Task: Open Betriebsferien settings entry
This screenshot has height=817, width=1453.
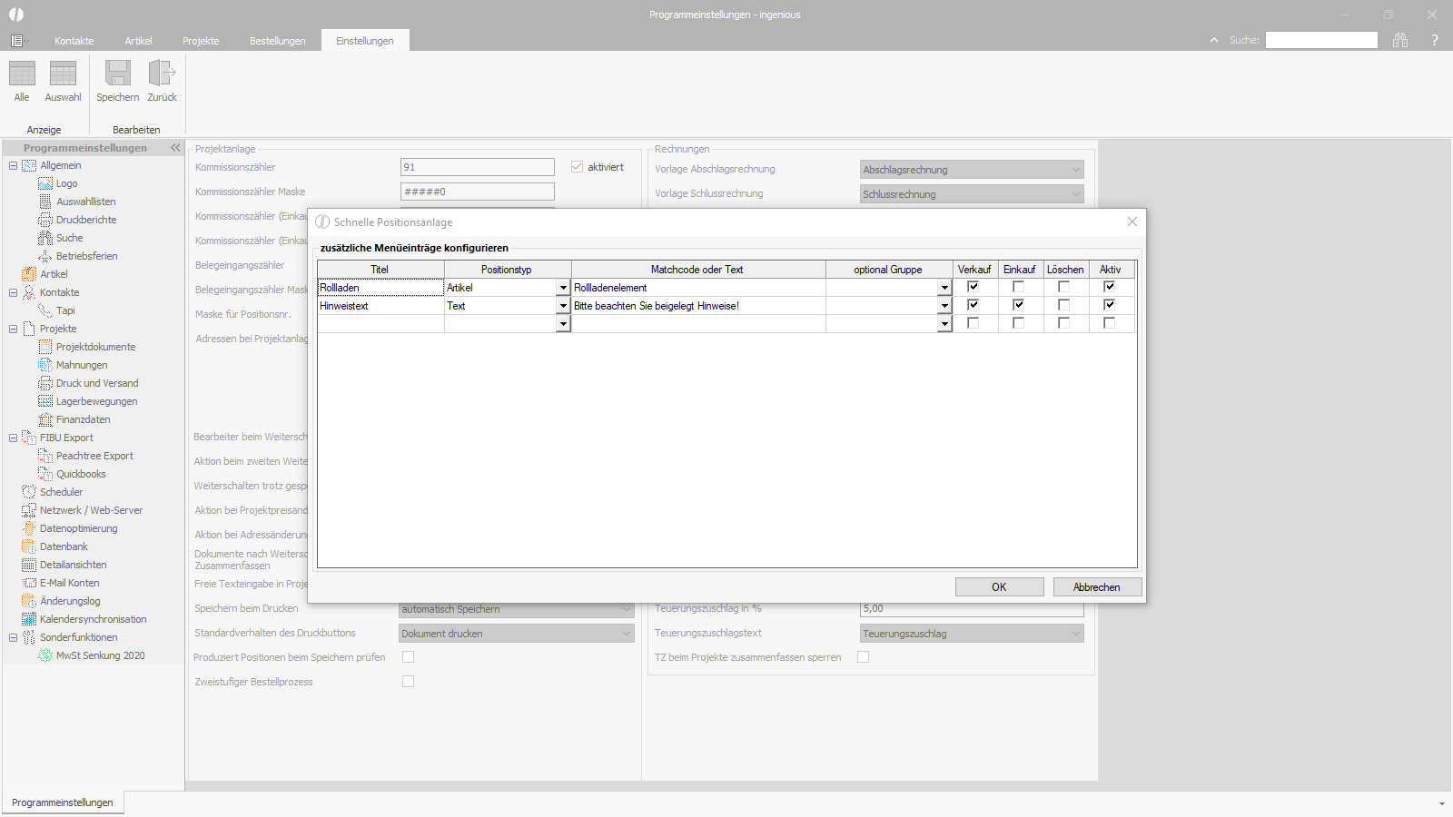Action: (x=86, y=256)
